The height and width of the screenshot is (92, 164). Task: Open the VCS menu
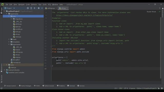(49, 5)
